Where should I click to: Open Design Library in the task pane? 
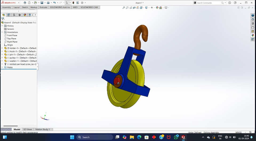[253, 23]
